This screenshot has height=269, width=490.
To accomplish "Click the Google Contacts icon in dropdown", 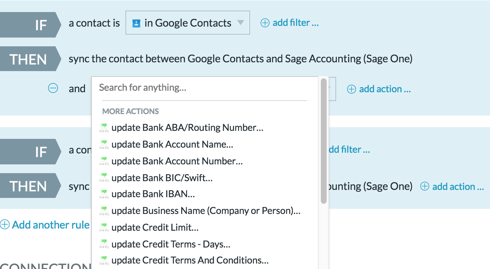I will coord(136,23).
